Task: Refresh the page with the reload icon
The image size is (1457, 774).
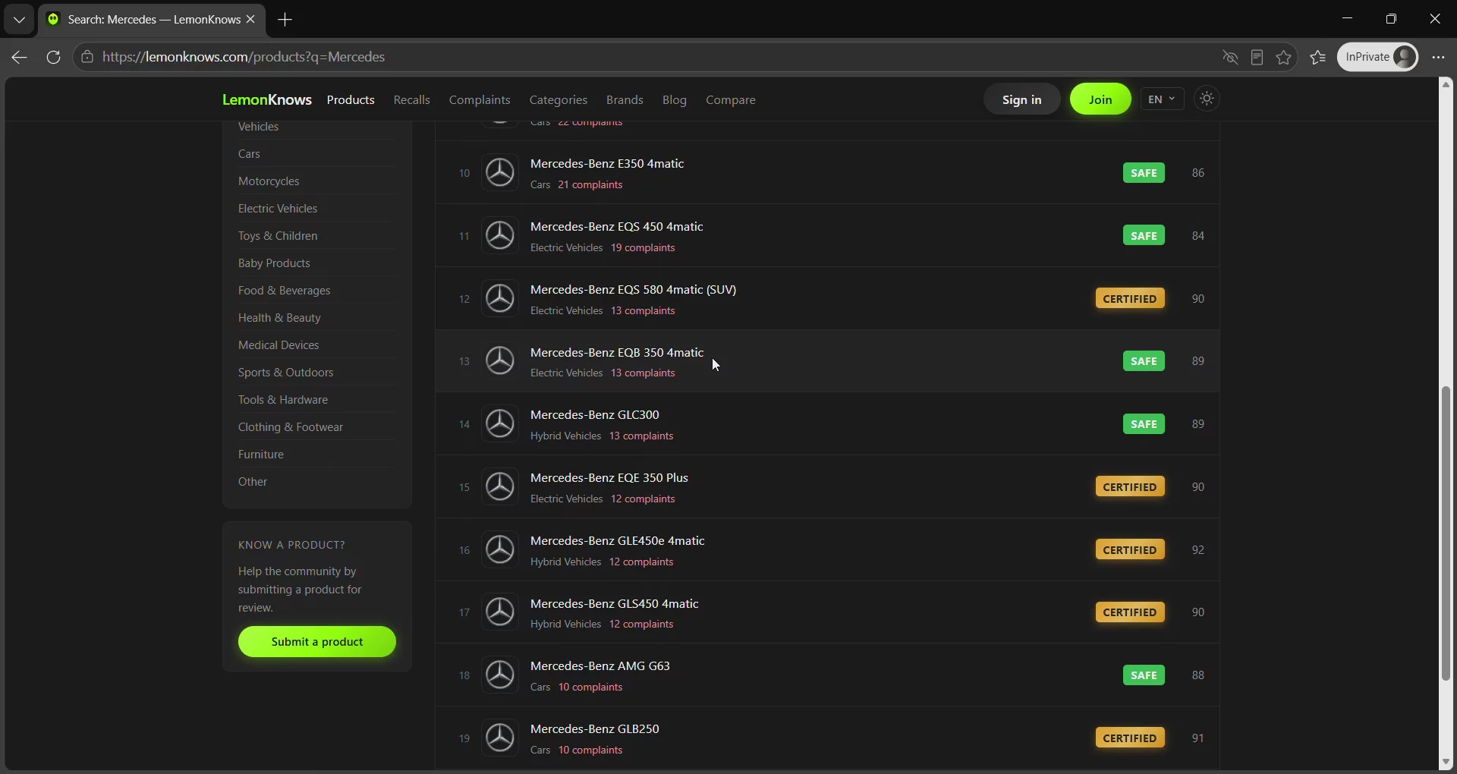Action: (53, 57)
